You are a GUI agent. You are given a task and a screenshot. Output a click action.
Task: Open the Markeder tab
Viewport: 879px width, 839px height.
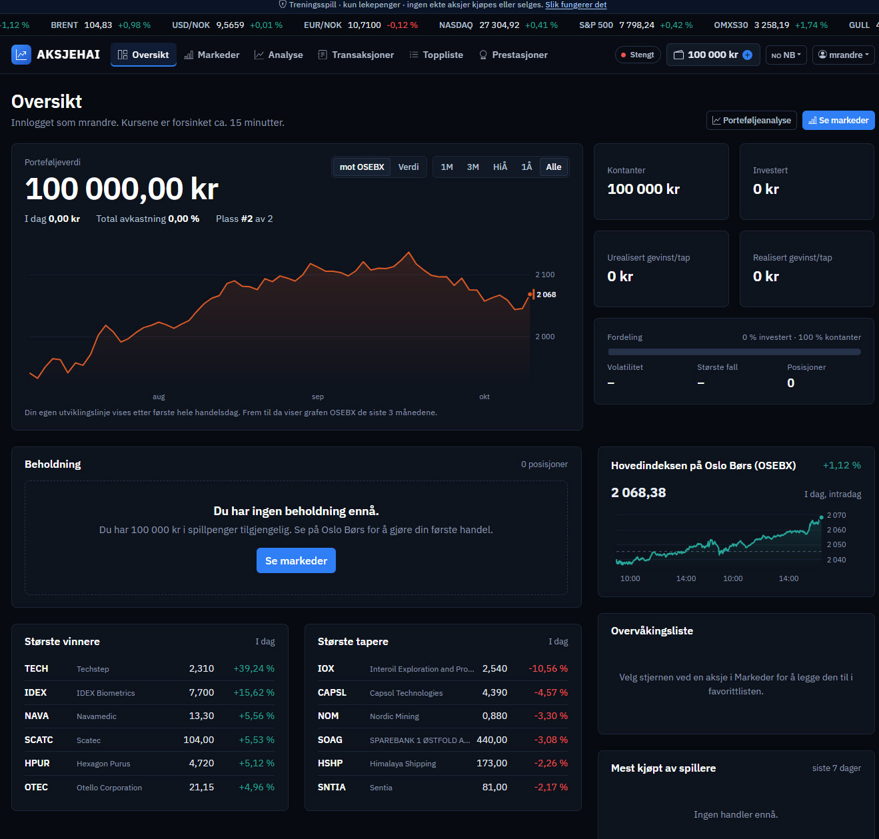(212, 55)
